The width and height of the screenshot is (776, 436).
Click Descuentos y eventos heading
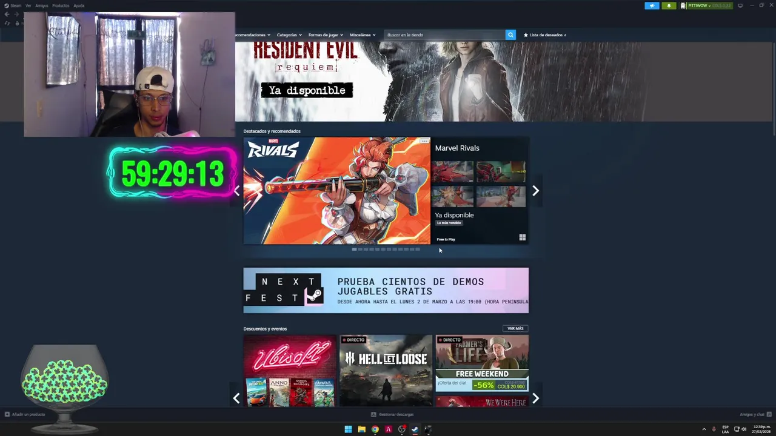(x=265, y=329)
